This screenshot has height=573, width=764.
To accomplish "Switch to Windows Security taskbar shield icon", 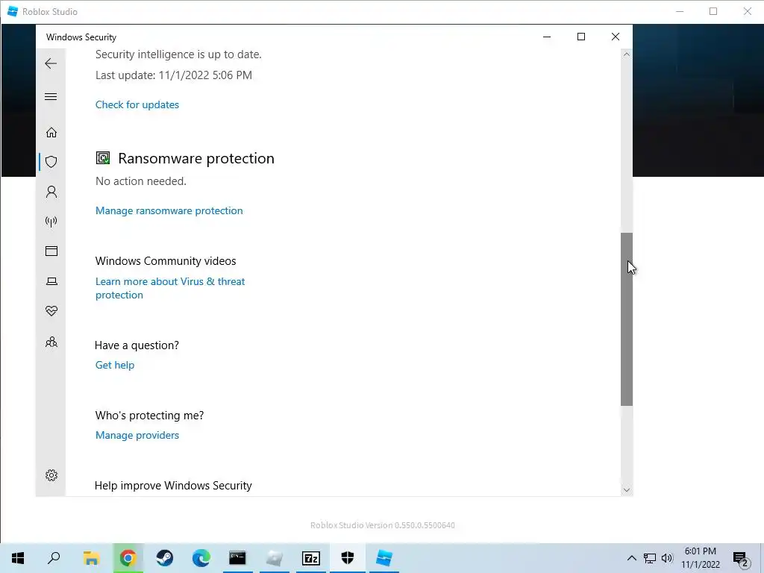I will (348, 558).
